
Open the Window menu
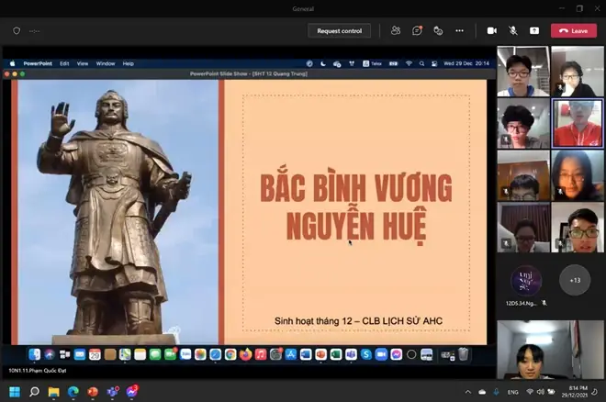[x=106, y=63]
